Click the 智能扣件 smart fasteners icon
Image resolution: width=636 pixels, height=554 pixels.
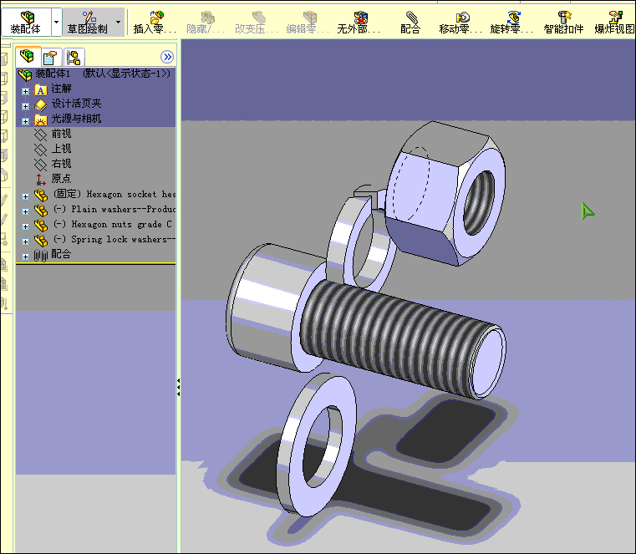(564, 17)
